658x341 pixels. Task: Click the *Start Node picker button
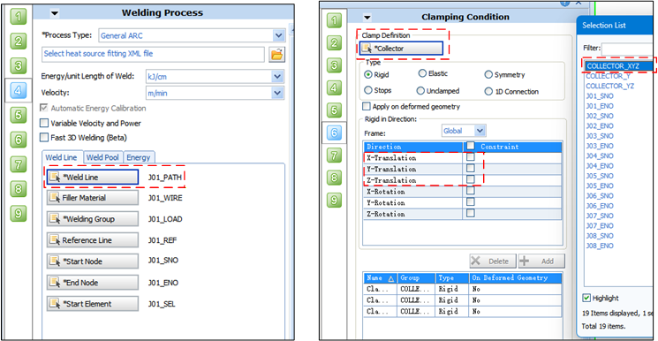[93, 261]
